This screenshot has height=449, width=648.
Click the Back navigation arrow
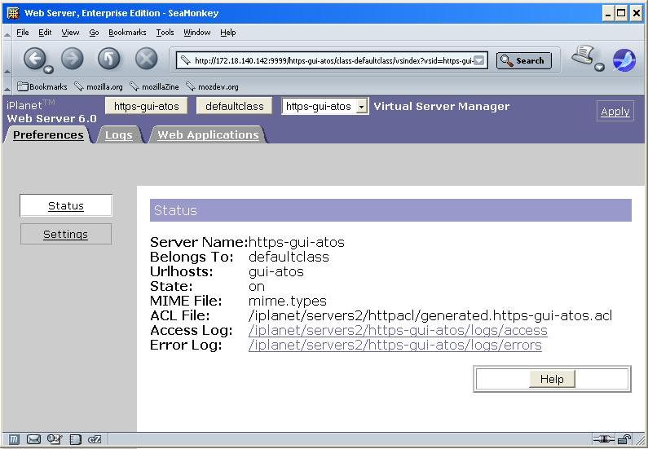click(x=34, y=59)
